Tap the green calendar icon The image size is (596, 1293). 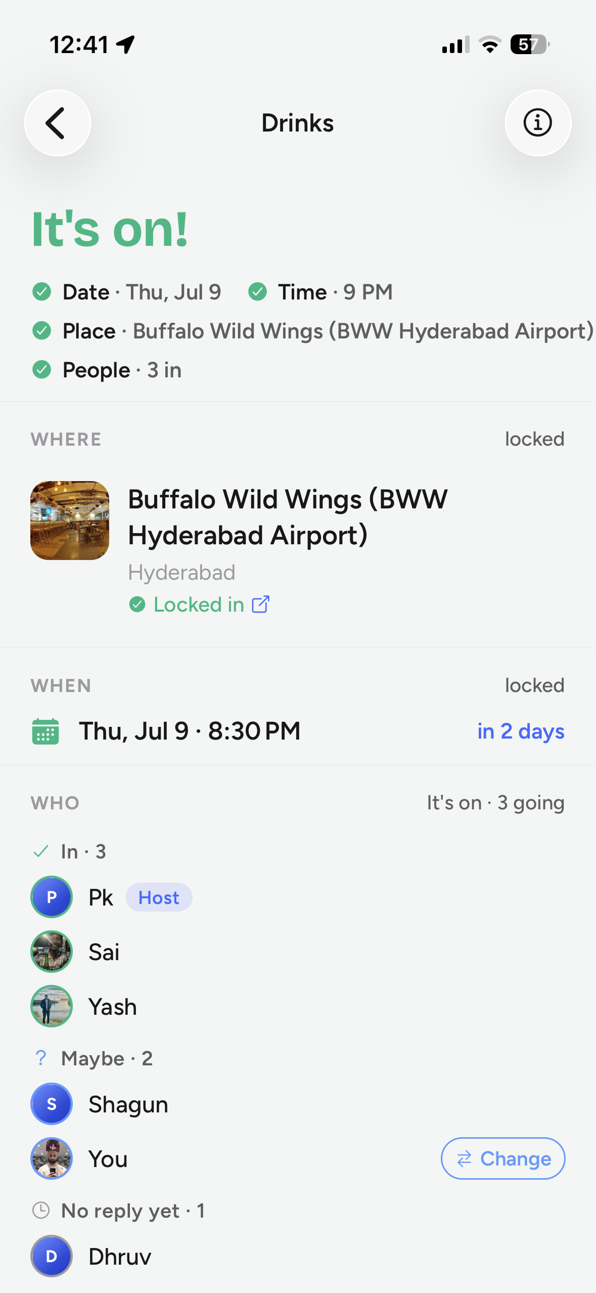pyautogui.click(x=45, y=731)
